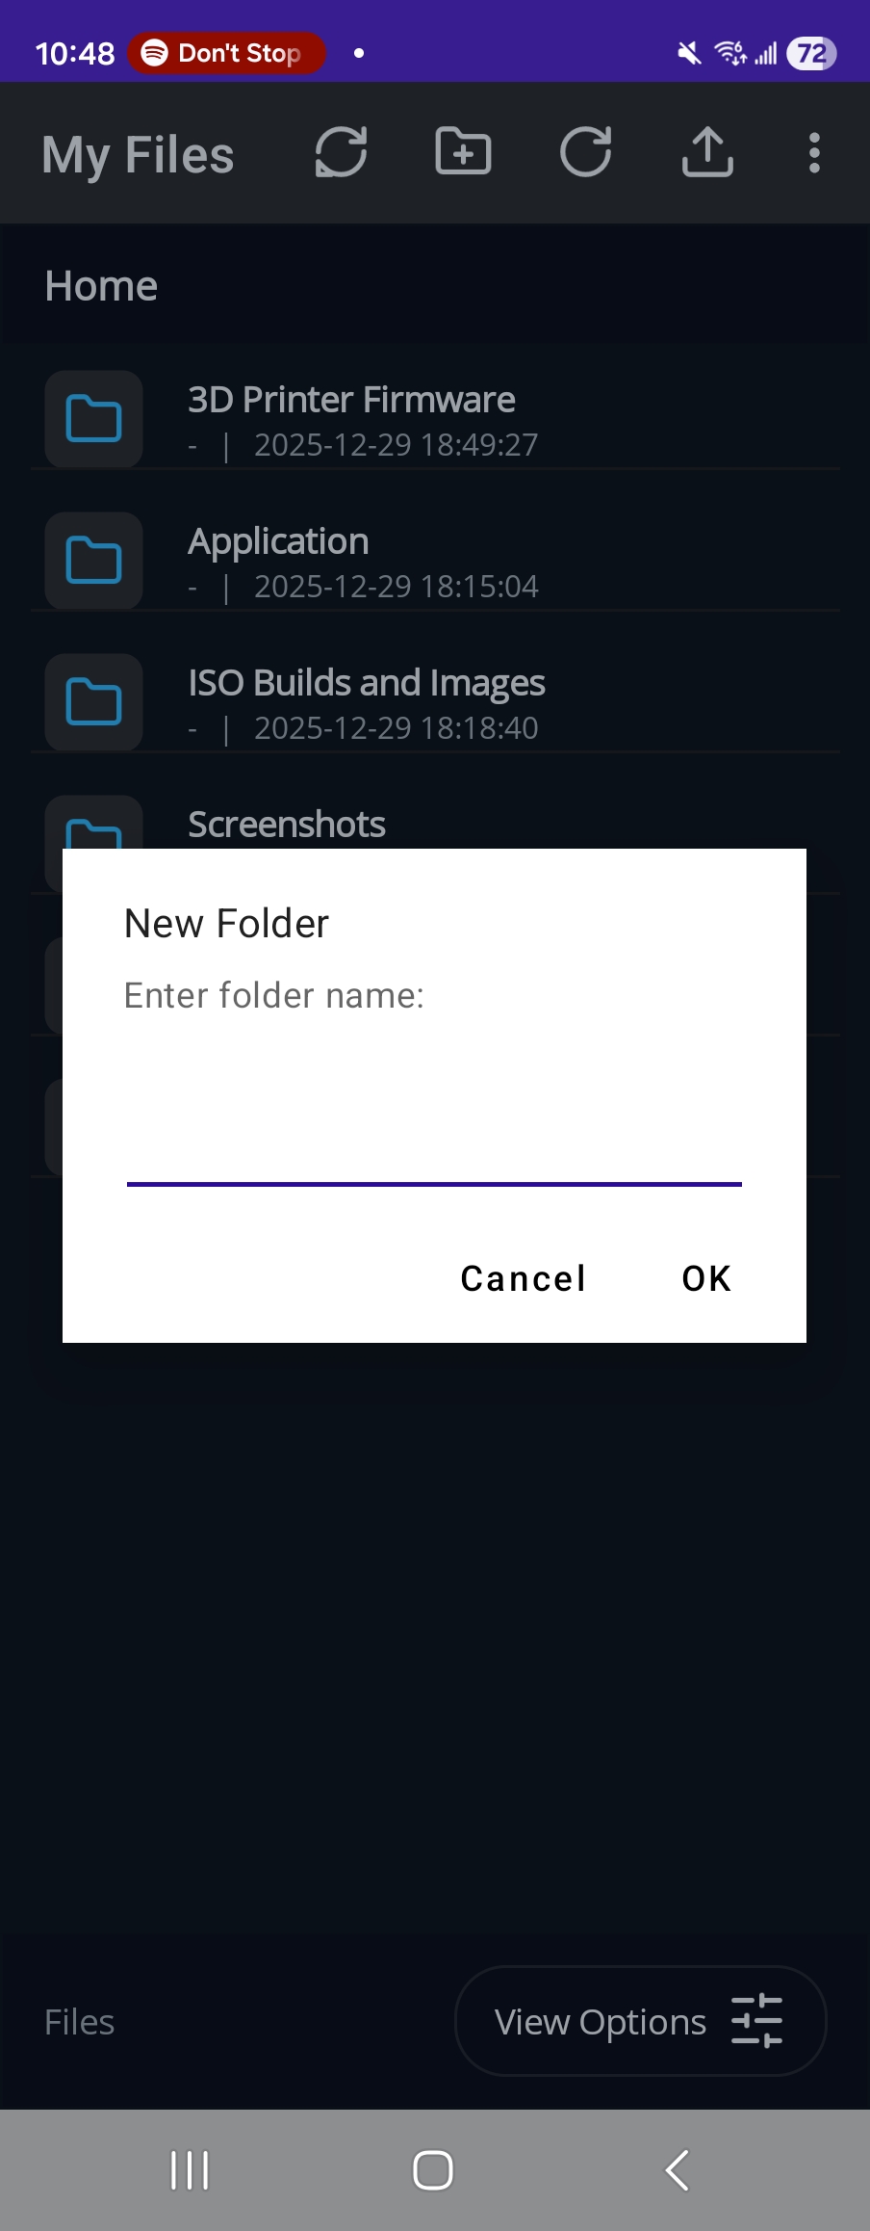The height and width of the screenshot is (2231, 870).
Task: Tap the Spotify playback pill in status bar
Action: point(226,53)
